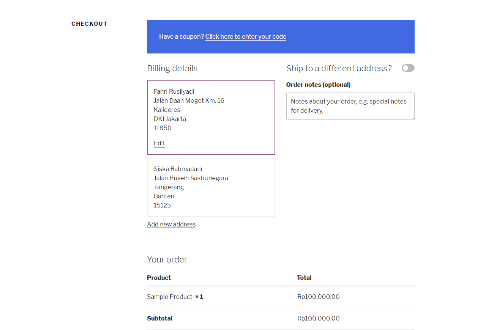Click the Have a coupon text
This screenshot has width=486, height=330.
pos(181,37)
